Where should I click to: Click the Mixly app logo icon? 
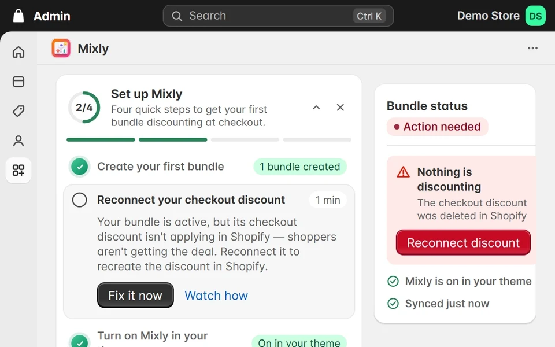pyautogui.click(x=61, y=48)
